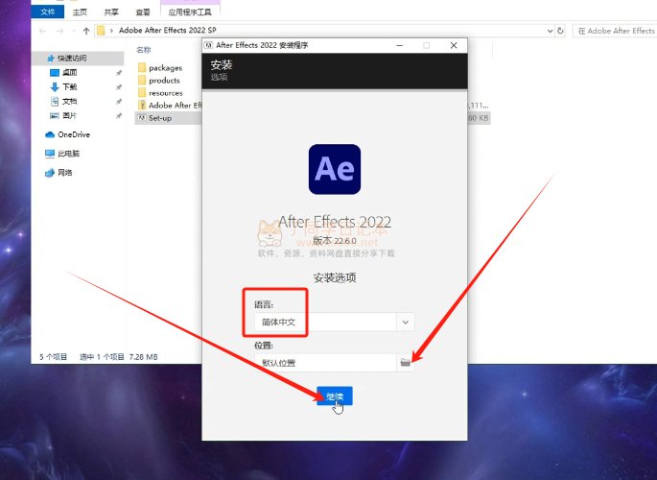Select the resources folder
The height and width of the screenshot is (480, 657).
coord(166,93)
